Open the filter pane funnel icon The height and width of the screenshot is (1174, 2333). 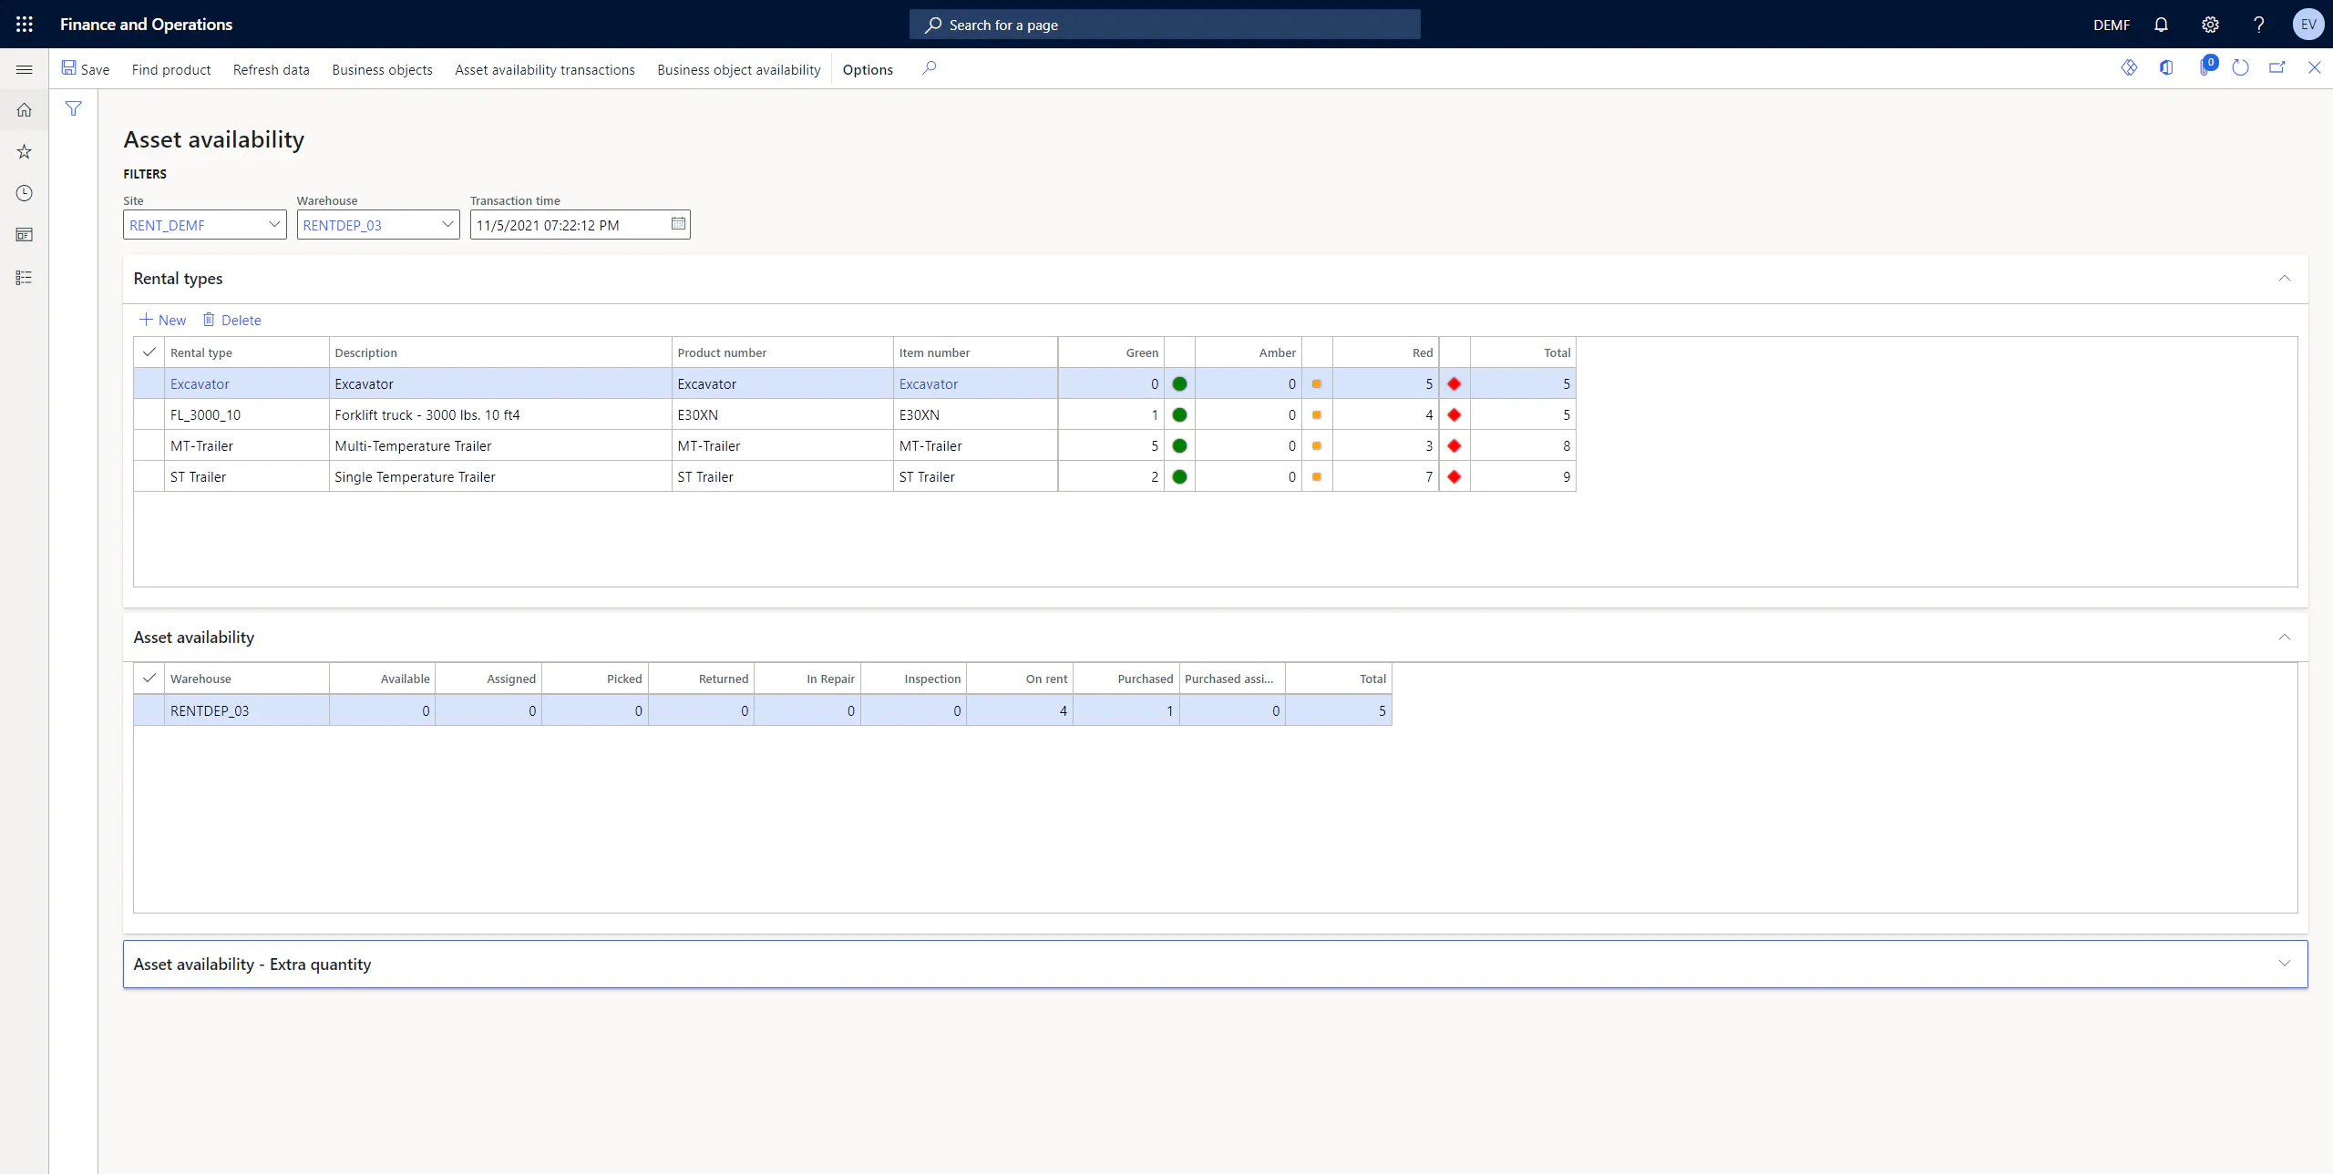pos(74,109)
